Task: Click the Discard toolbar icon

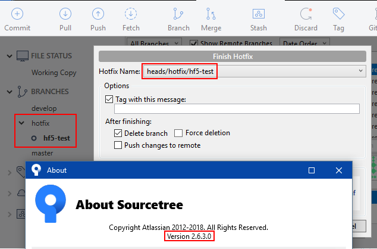Action: (306, 14)
